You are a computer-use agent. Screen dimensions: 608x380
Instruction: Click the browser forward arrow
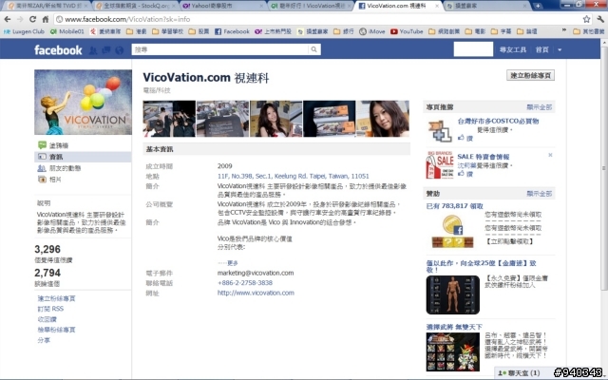(x=20, y=19)
